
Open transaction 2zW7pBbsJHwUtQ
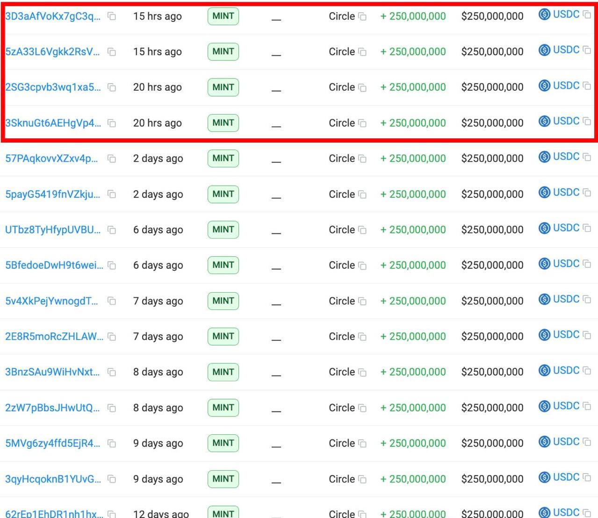point(52,408)
